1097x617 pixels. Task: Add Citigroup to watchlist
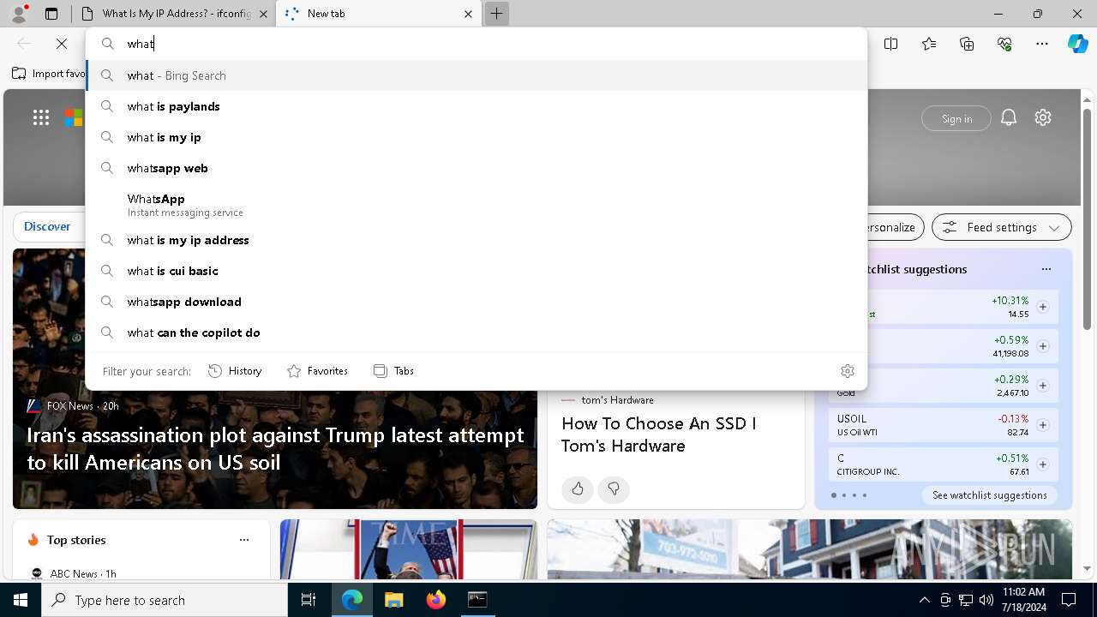[1043, 464]
